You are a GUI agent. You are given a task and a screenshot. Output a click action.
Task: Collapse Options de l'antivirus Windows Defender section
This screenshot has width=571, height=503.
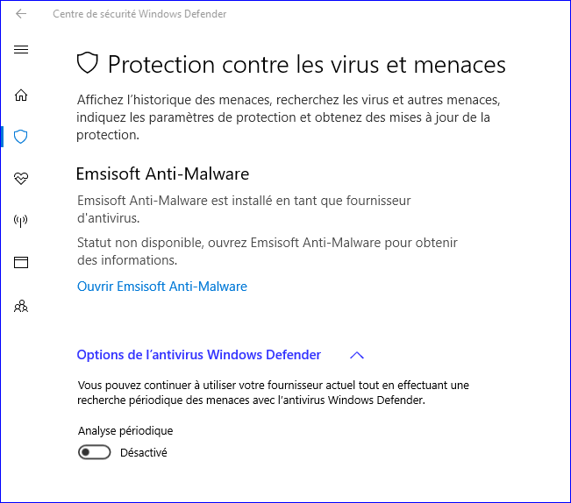point(199,355)
